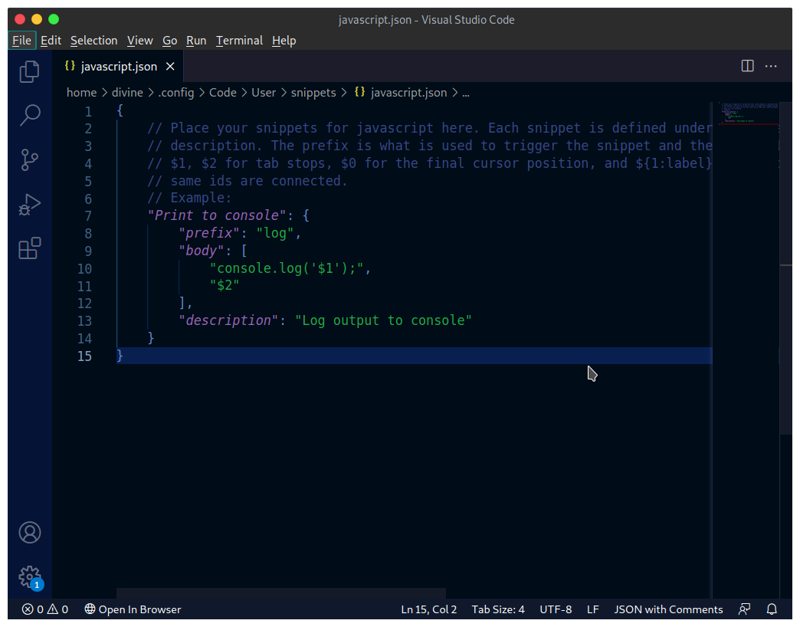Screen dimensions: 800x627
Task: Change end of line sequence LF
Action: pyautogui.click(x=593, y=609)
